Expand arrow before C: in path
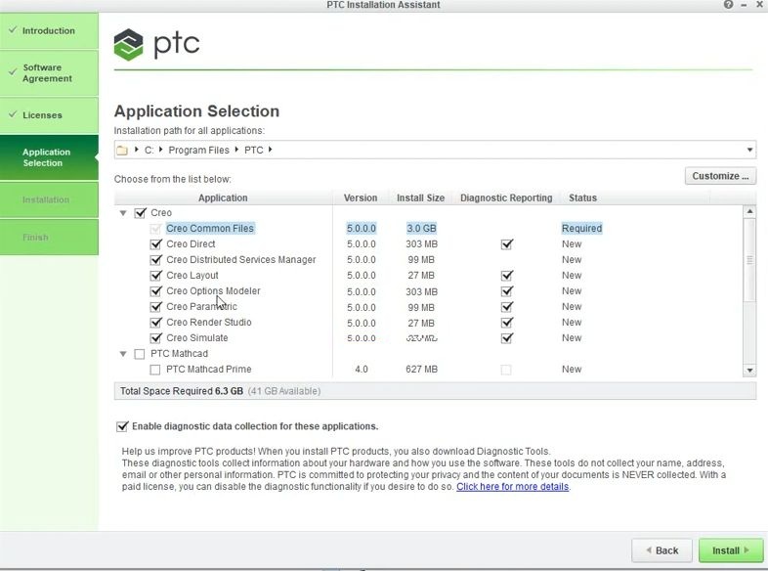This screenshot has height=571, width=768. click(137, 150)
